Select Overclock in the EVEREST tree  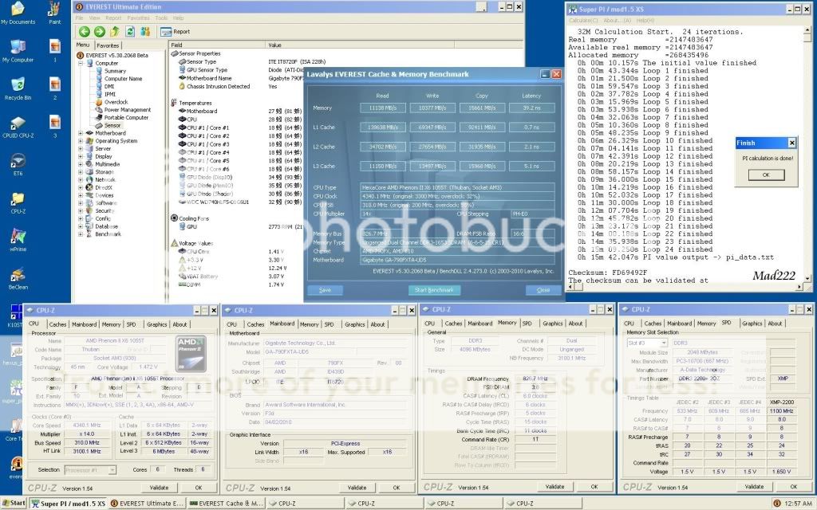pyautogui.click(x=116, y=102)
